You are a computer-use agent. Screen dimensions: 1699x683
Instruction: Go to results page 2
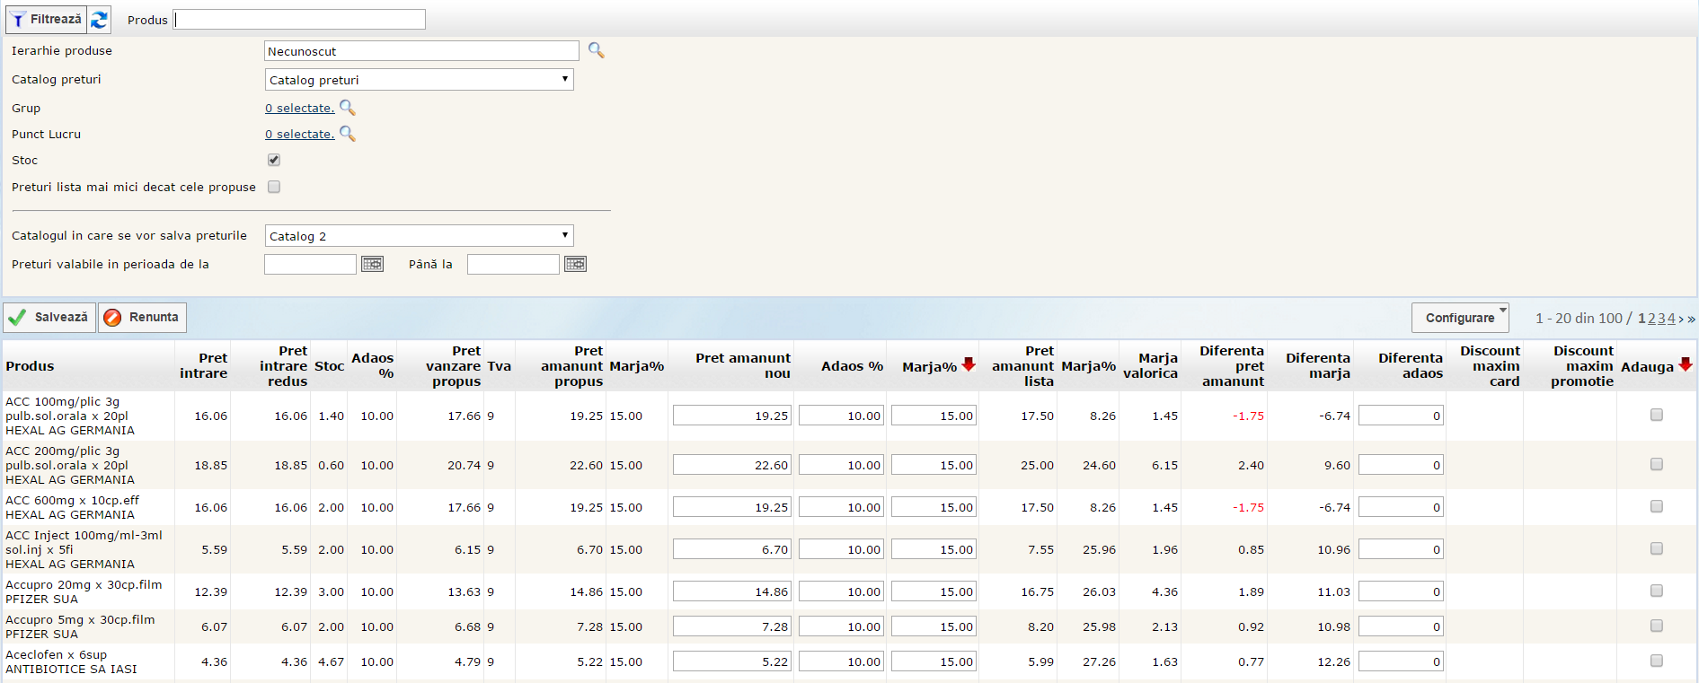point(1651,319)
